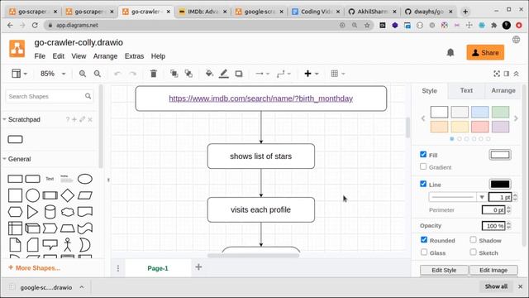Open the File menu
The width and height of the screenshot is (529, 298).
[x=40, y=56]
